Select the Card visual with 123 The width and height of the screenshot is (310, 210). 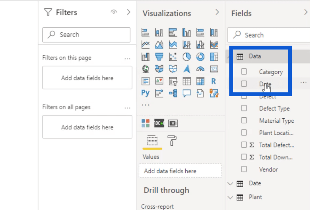point(214,69)
